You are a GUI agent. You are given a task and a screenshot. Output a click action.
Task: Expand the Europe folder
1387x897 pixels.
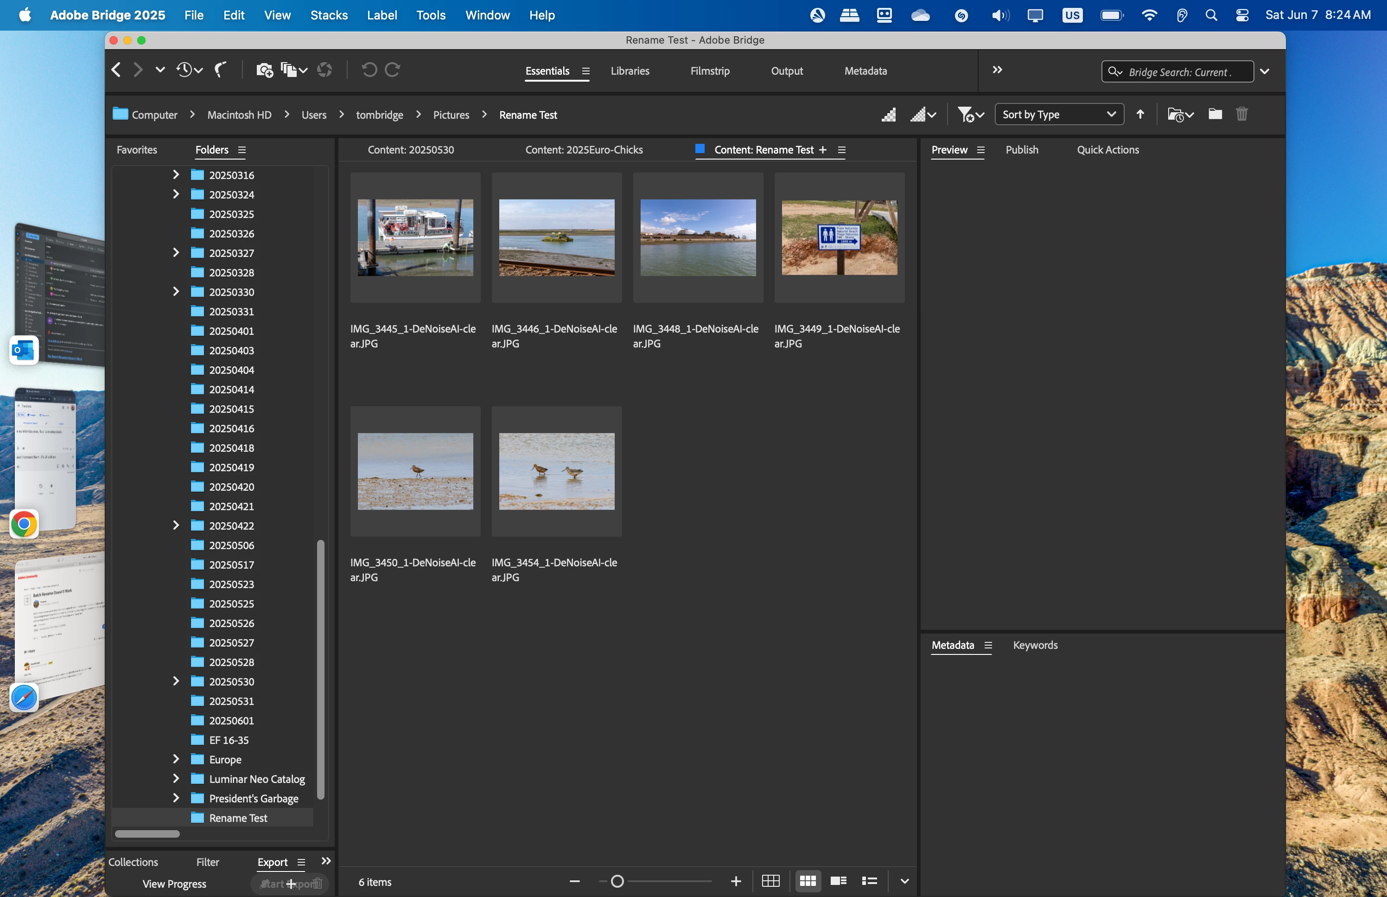click(x=176, y=759)
